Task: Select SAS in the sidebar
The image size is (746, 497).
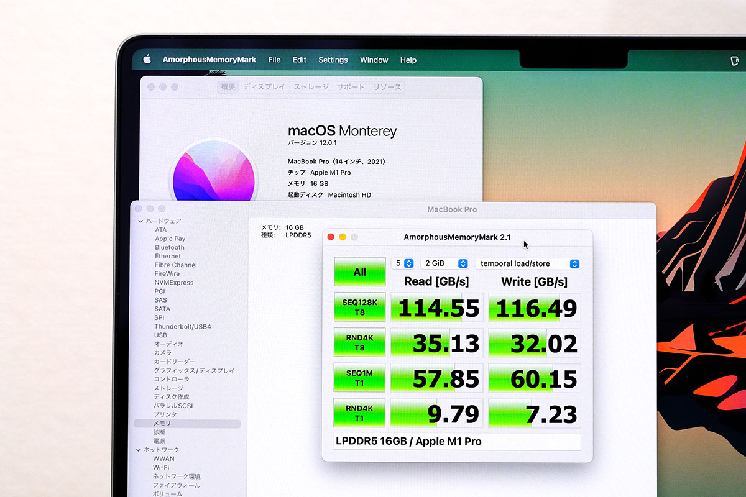Action: [161, 300]
